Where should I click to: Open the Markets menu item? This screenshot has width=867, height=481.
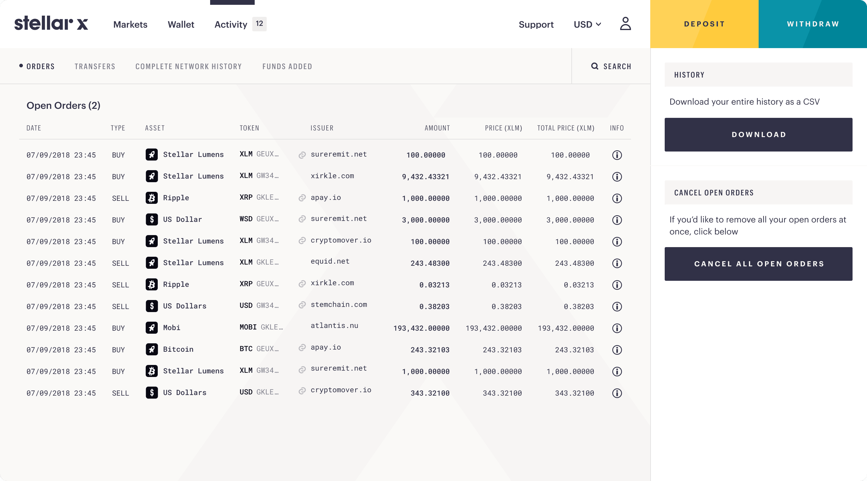tap(130, 25)
